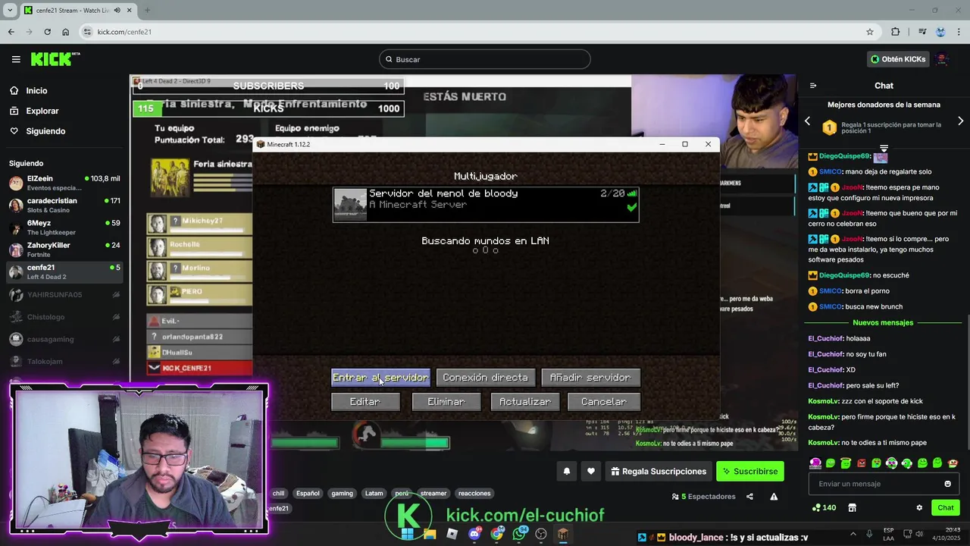The width and height of the screenshot is (970, 546).
Task: Click Actualizar in Minecraft multiplayer menu
Action: point(525,402)
